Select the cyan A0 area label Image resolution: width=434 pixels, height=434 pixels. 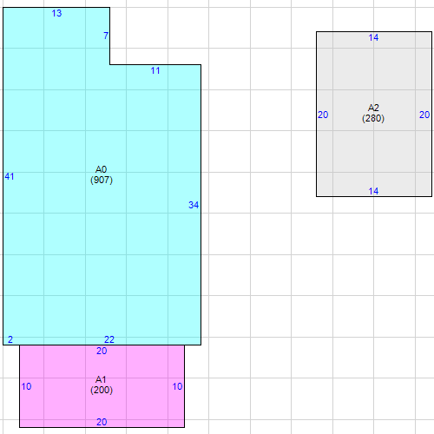(x=102, y=169)
